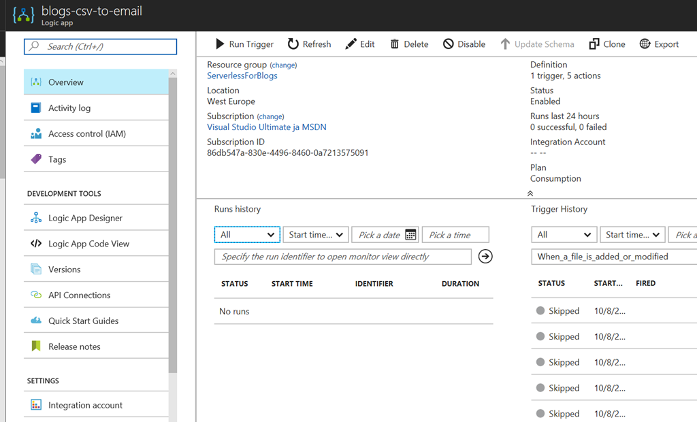Export the logic app

[659, 44]
